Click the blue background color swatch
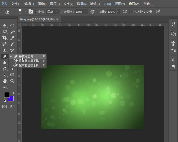Viewport: 178px width, 142px height. coord(12,99)
